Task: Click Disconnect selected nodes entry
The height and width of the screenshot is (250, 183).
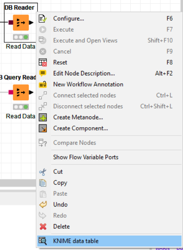Action: coord(109,106)
